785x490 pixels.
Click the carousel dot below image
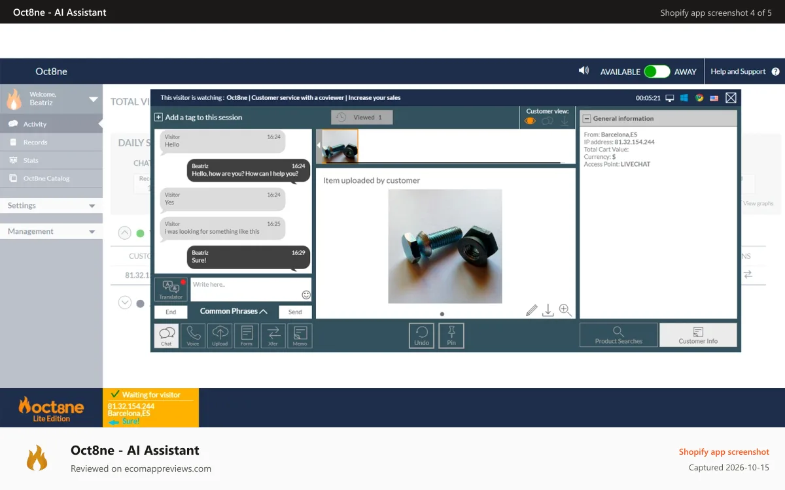(442, 314)
